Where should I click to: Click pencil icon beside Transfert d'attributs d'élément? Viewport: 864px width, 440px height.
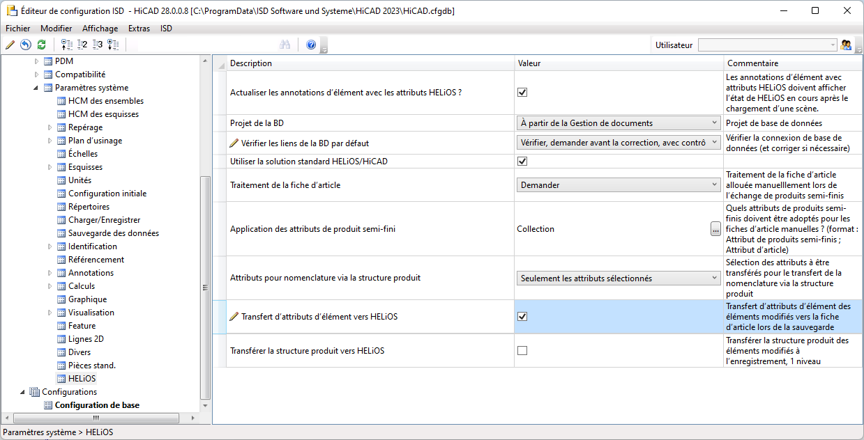click(234, 317)
